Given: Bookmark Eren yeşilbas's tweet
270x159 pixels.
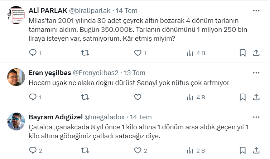Looking at the screenshot, I should (x=242, y=97).
